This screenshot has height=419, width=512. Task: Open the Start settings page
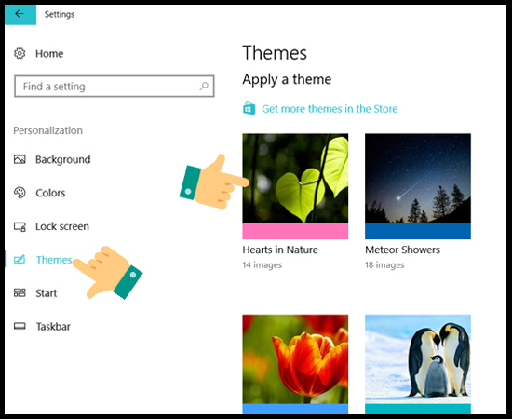[x=46, y=293]
